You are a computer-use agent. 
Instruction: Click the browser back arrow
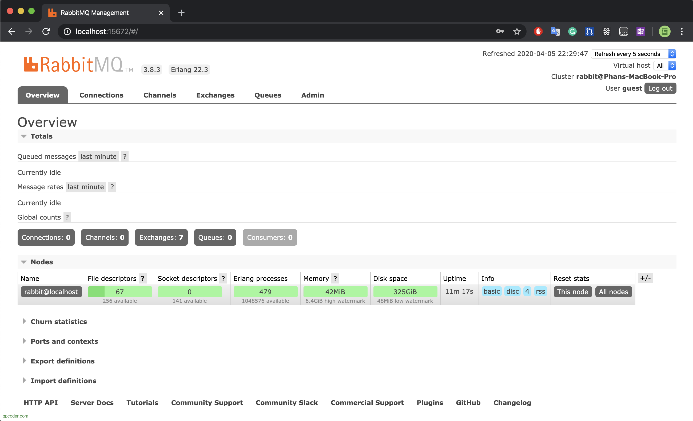(x=11, y=31)
